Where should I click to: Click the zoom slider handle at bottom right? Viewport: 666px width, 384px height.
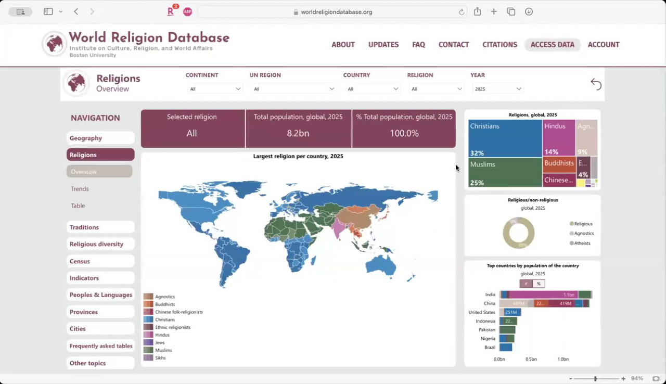pyautogui.click(x=595, y=379)
